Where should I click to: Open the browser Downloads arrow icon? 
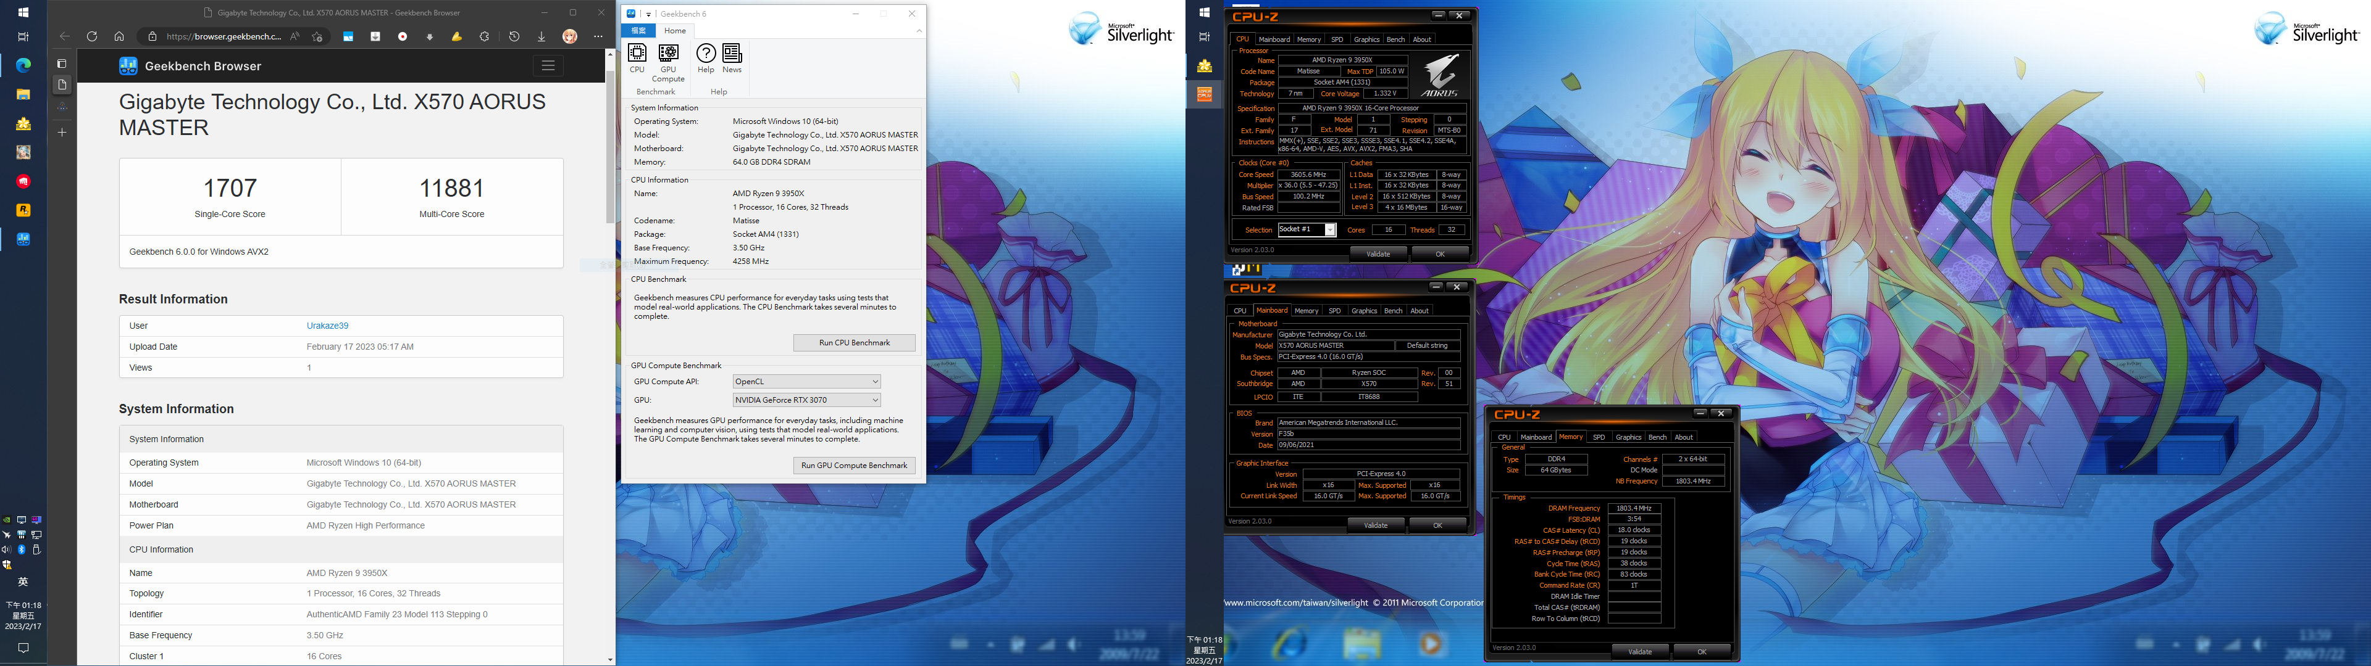pos(542,37)
